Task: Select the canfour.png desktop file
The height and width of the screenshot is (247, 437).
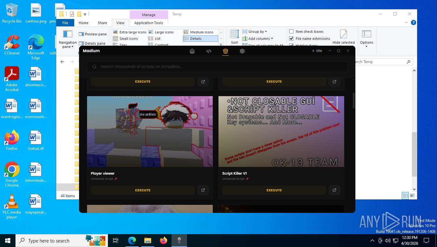Action: point(36,13)
